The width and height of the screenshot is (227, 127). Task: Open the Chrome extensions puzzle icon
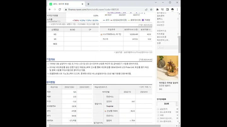tap(157, 9)
